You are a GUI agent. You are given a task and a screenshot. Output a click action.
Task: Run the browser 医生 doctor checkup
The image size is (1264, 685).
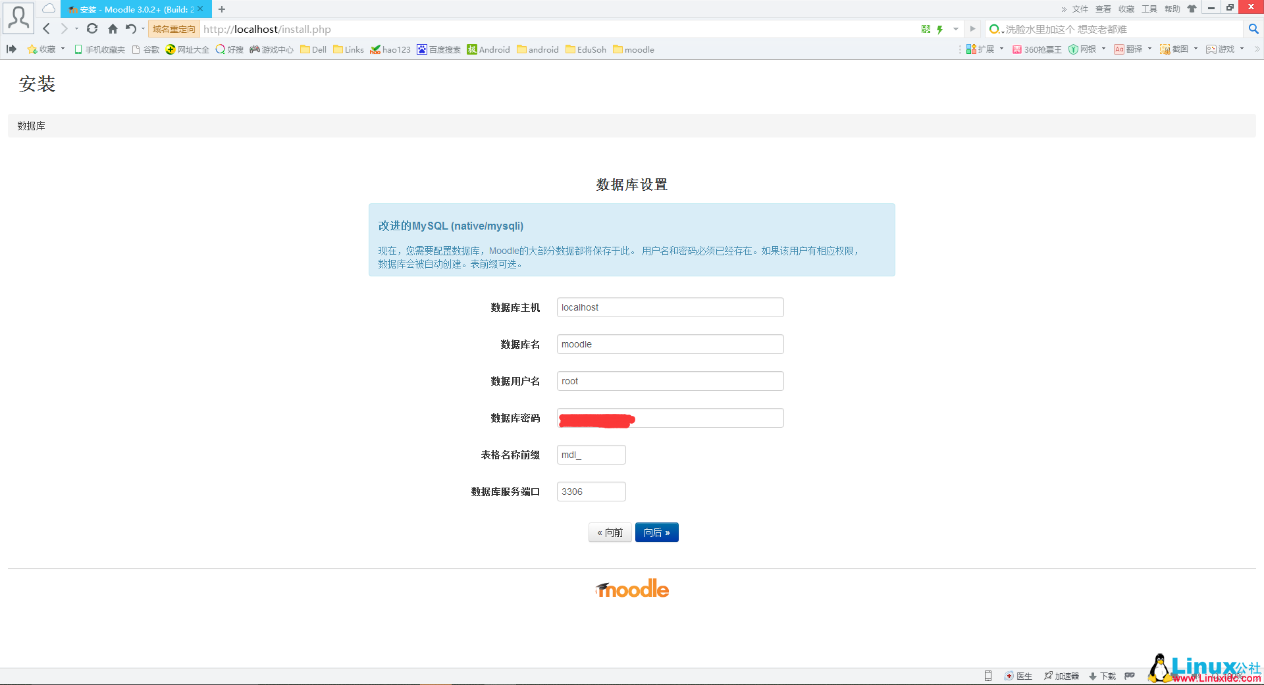1020,676
